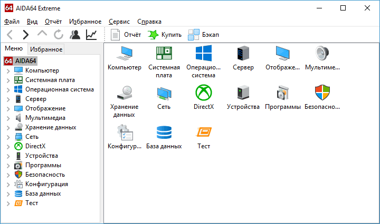Switch to the Избранное tab
Image resolution: width=380 pixels, height=224 pixels.
pyautogui.click(x=46, y=49)
